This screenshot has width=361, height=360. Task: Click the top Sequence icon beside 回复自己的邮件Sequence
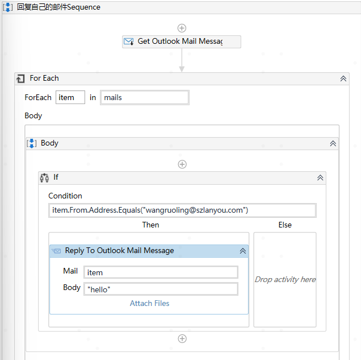point(7,7)
